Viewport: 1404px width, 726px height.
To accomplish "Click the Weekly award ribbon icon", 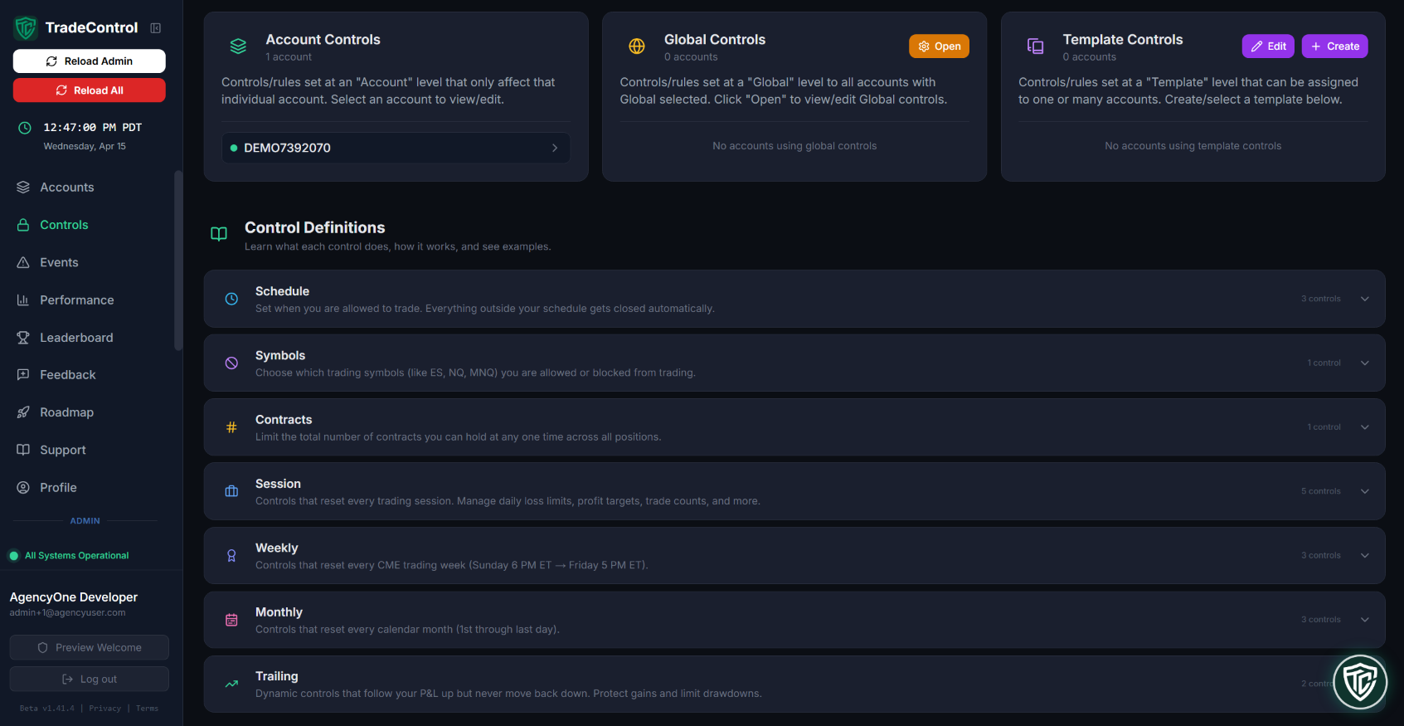I will 231,556.
